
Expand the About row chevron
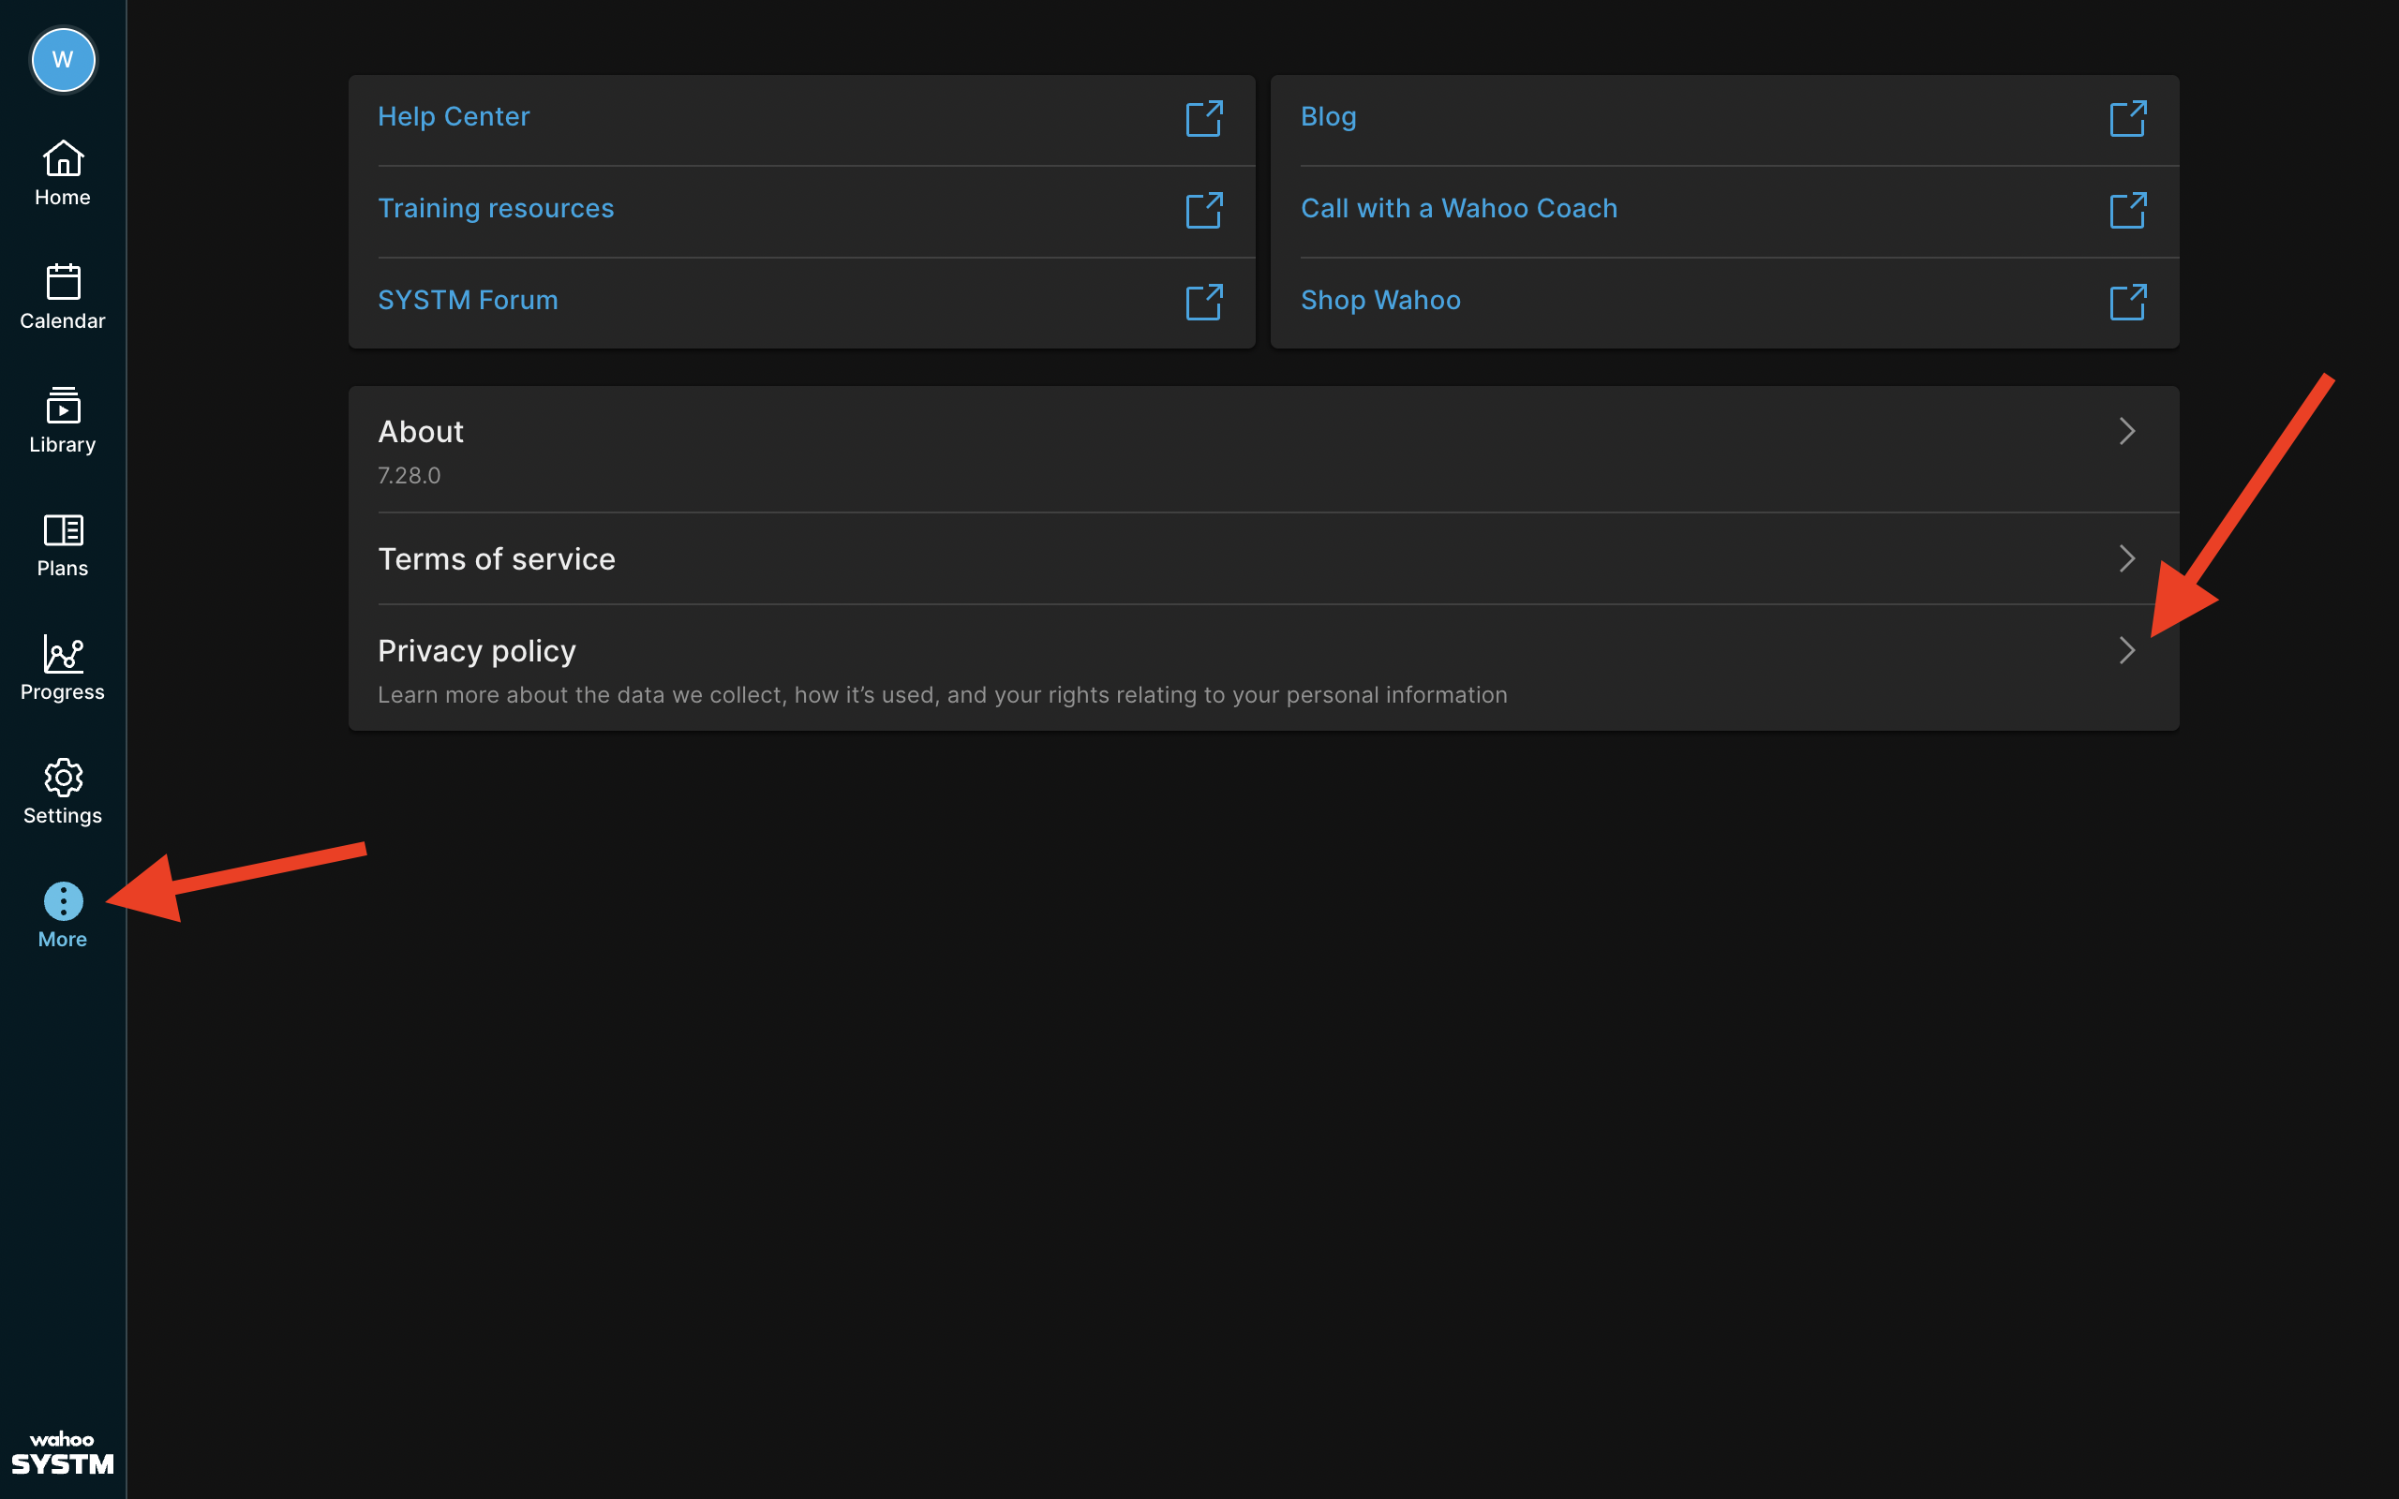coord(2126,431)
